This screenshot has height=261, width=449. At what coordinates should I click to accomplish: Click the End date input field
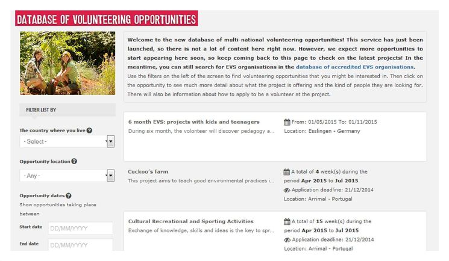click(x=81, y=245)
